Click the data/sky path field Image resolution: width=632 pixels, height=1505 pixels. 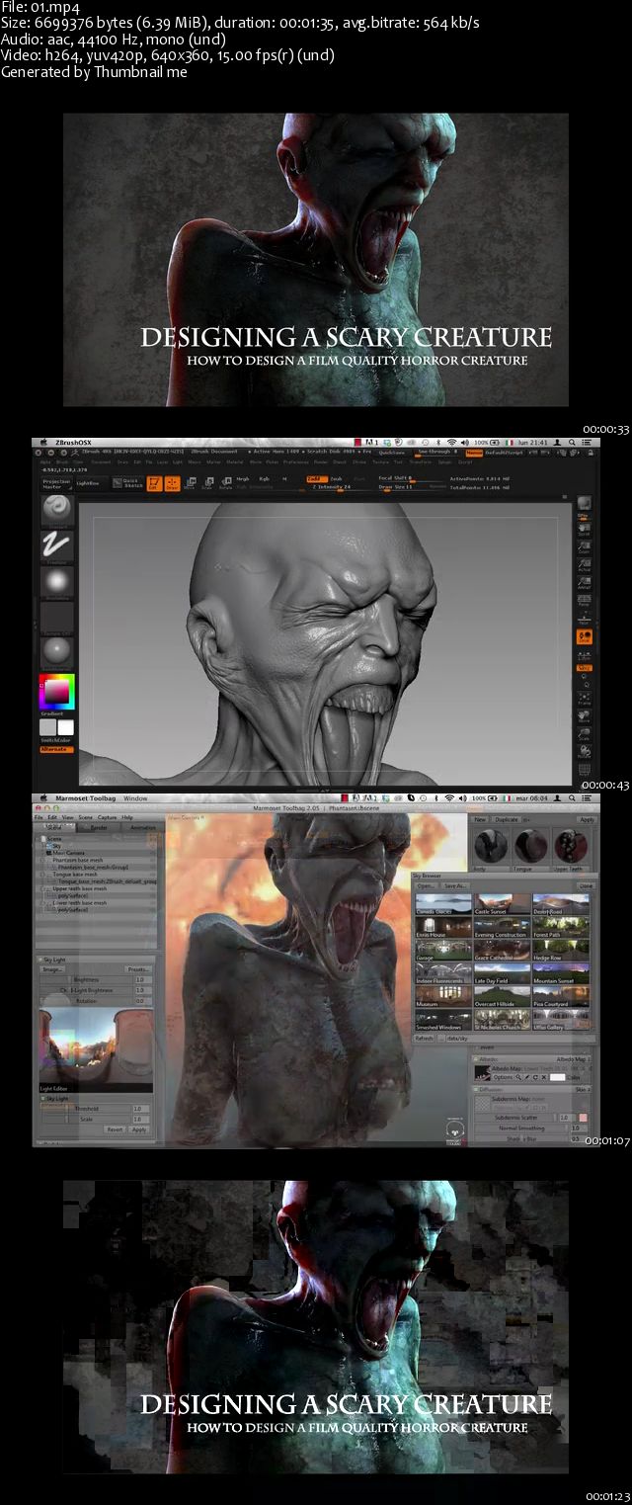click(x=520, y=1039)
